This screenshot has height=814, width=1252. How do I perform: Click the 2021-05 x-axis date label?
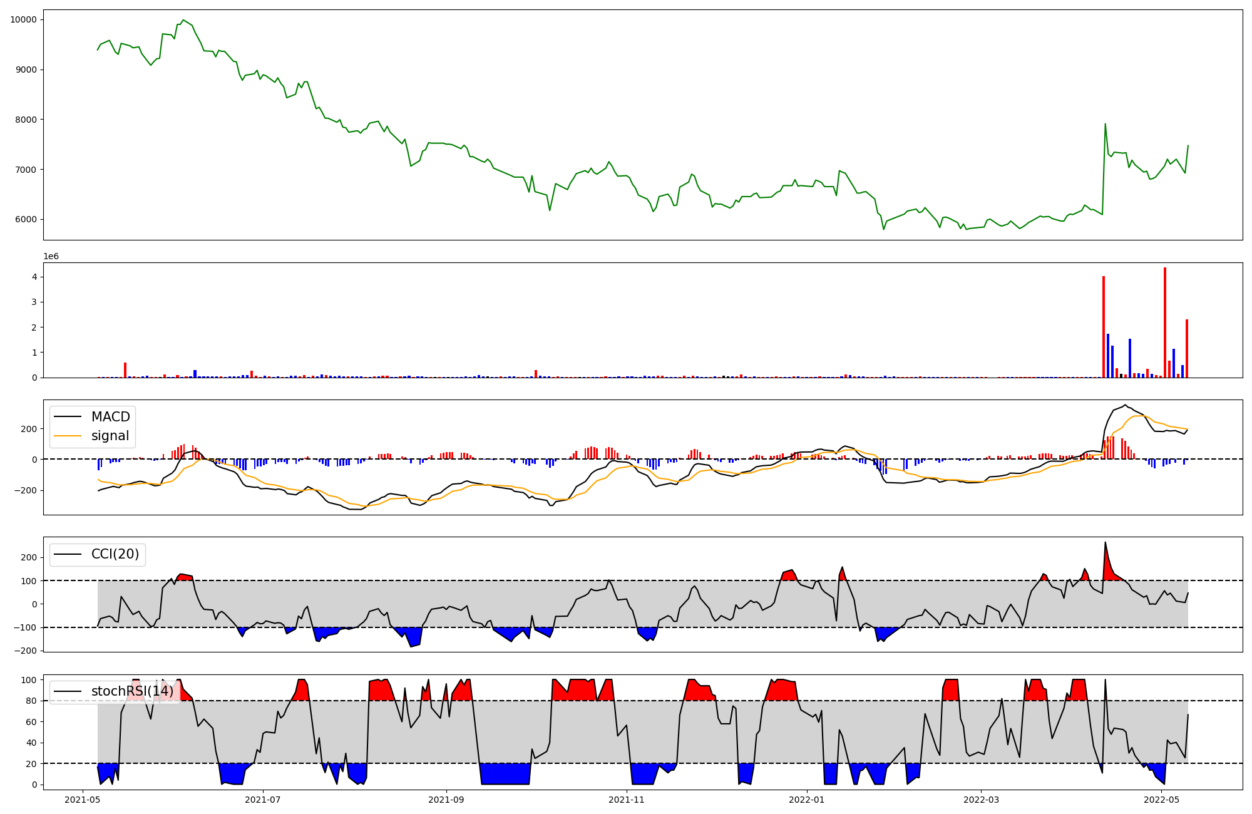pyautogui.click(x=83, y=800)
